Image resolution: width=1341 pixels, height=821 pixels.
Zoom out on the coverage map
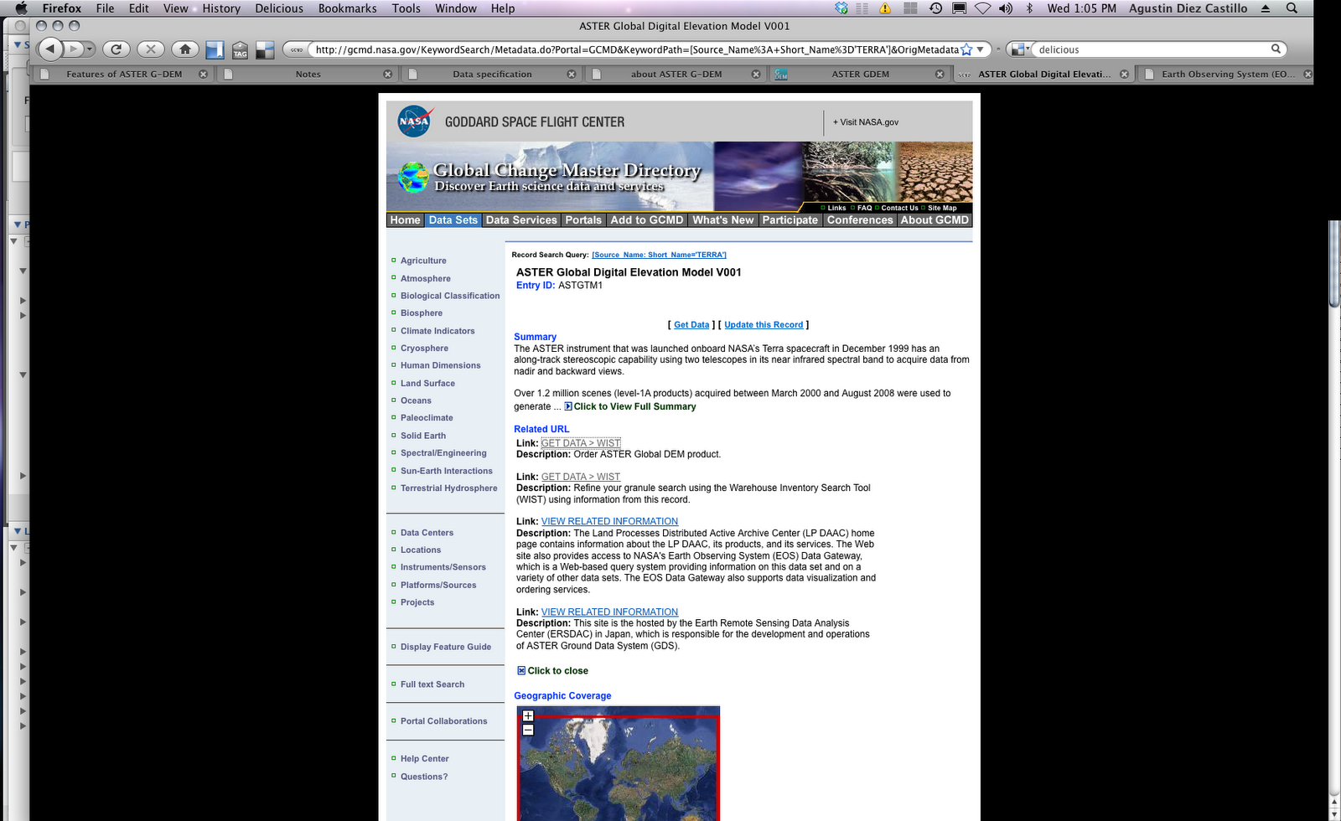pos(528,730)
